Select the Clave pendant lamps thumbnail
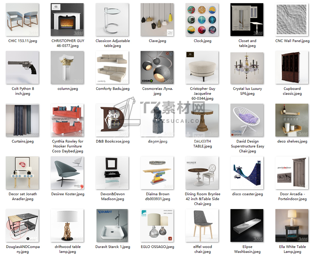 (157, 20)
